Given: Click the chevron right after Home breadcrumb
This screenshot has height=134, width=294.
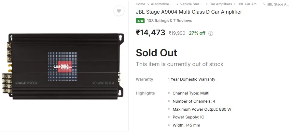Looking at the screenshot, I should pyautogui.click(x=148, y=4).
